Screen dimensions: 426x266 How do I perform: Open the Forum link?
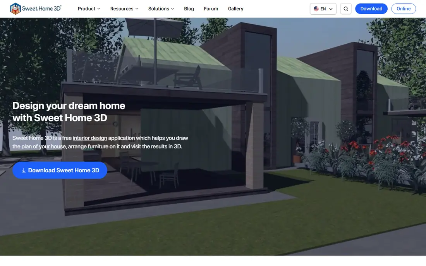click(x=211, y=9)
